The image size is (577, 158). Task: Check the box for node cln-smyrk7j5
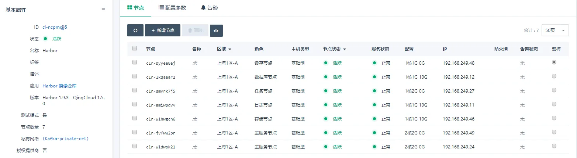135,90
